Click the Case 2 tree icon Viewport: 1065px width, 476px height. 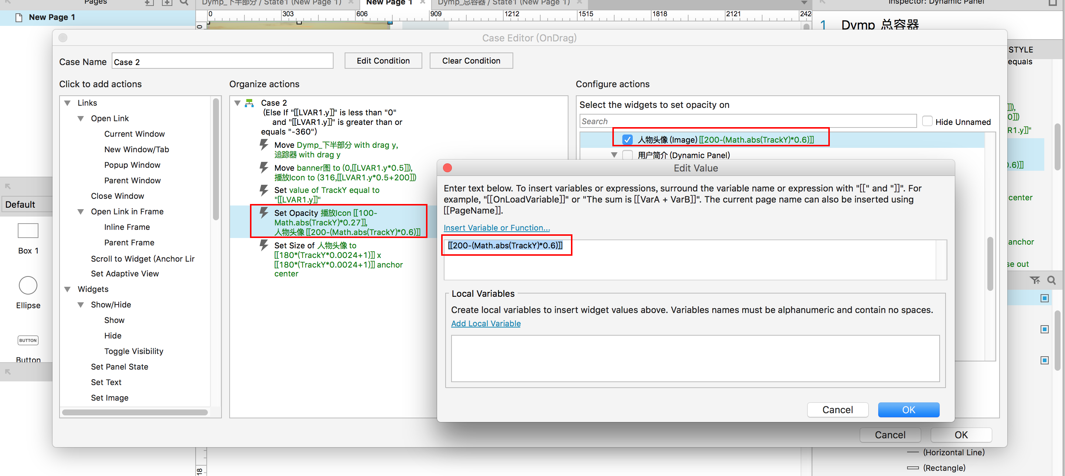pos(249,103)
